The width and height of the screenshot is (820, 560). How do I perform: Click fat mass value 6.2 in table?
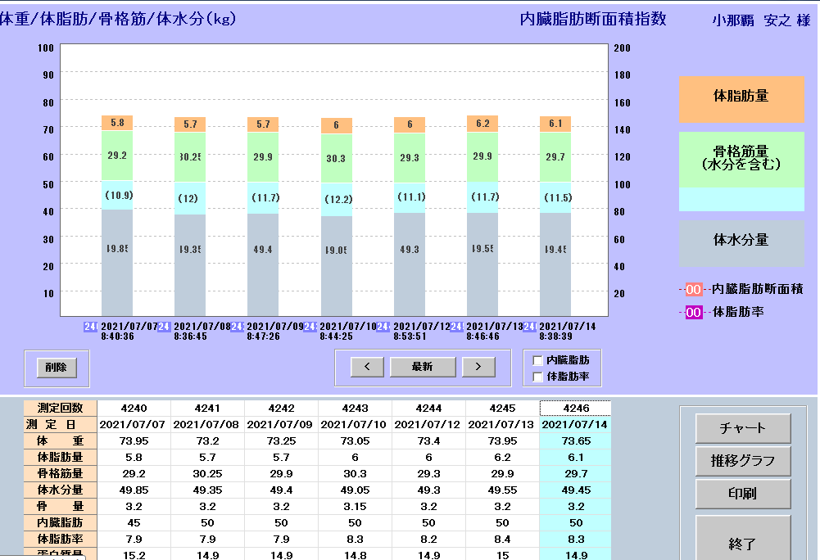[502, 457]
